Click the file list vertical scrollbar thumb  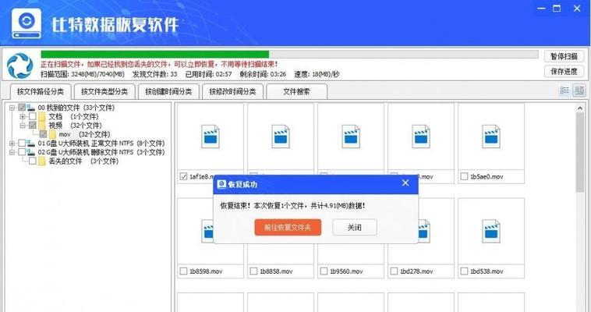[579, 153]
